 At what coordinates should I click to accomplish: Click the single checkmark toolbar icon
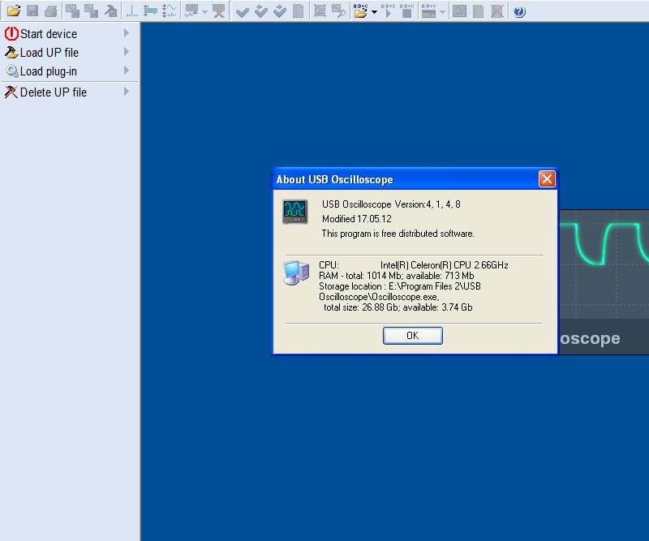[x=242, y=11]
